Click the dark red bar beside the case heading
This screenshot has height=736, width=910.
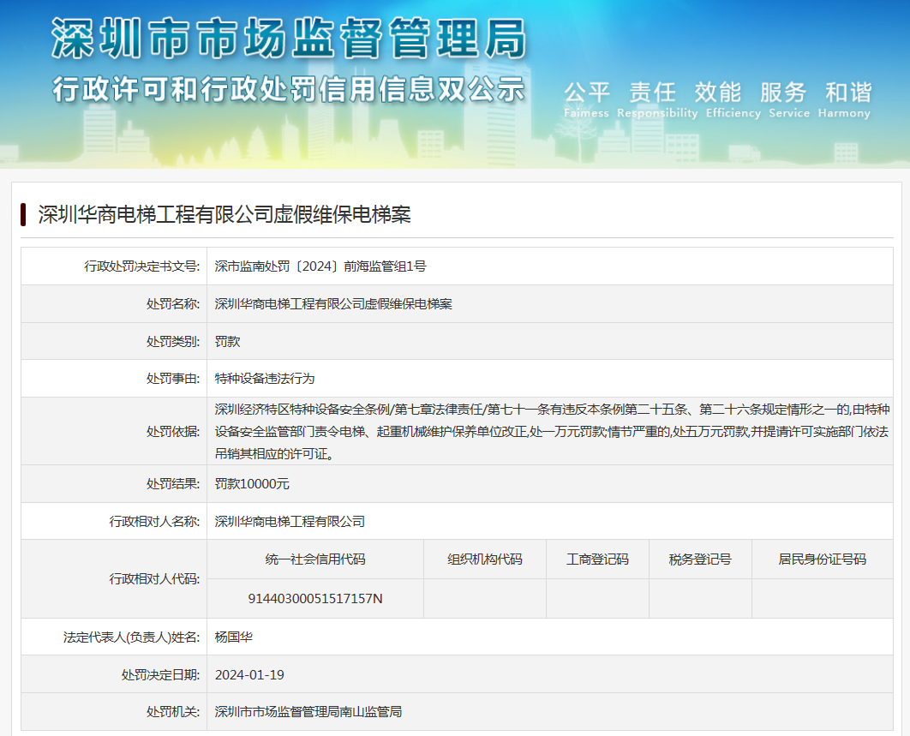pos(24,214)
